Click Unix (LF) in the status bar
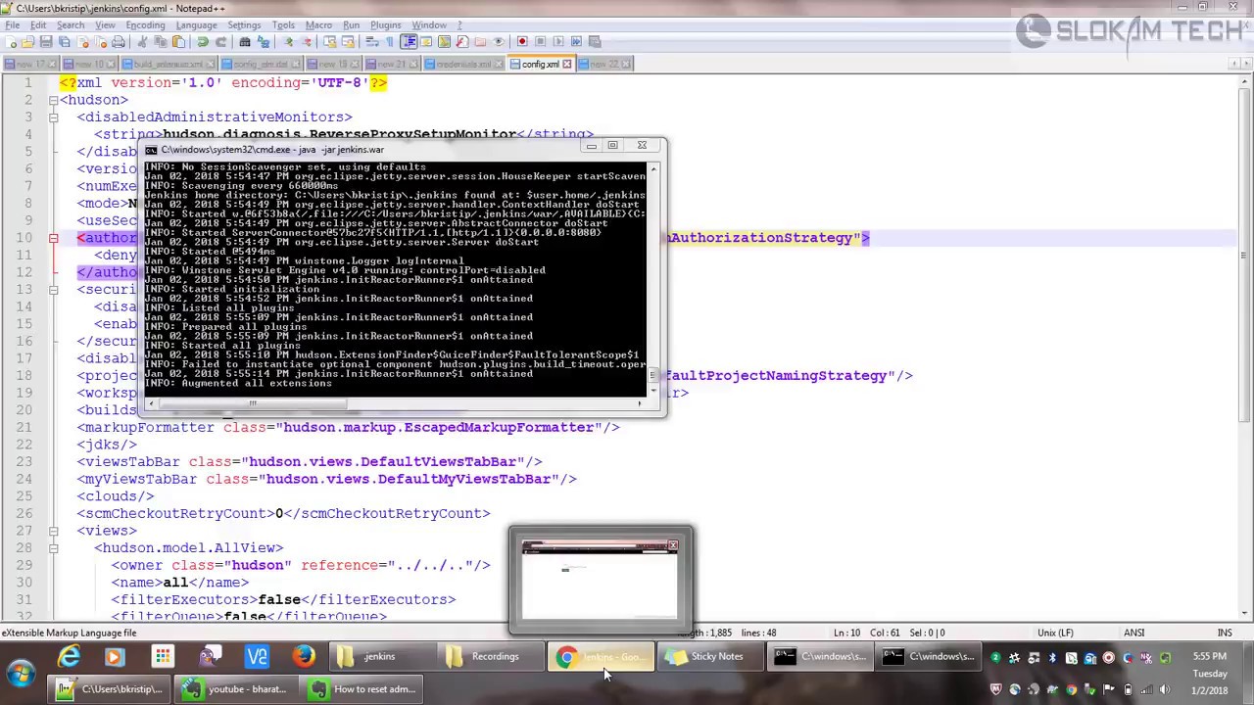 (1054, 633)
